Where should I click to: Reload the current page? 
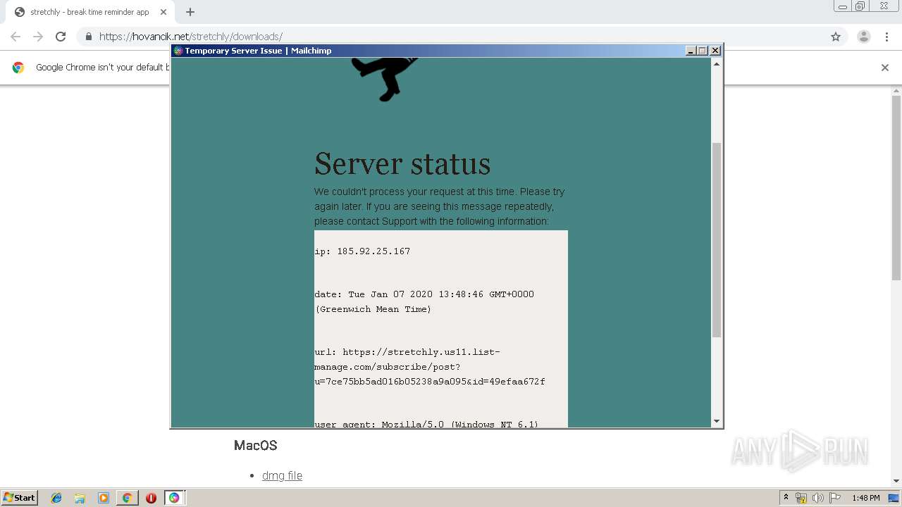tap(61, 37)
